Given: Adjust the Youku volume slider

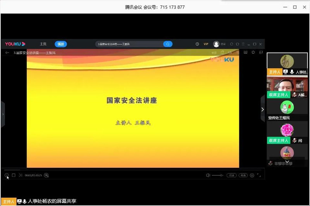Looking at the screenshot, I should click(218, 175).
